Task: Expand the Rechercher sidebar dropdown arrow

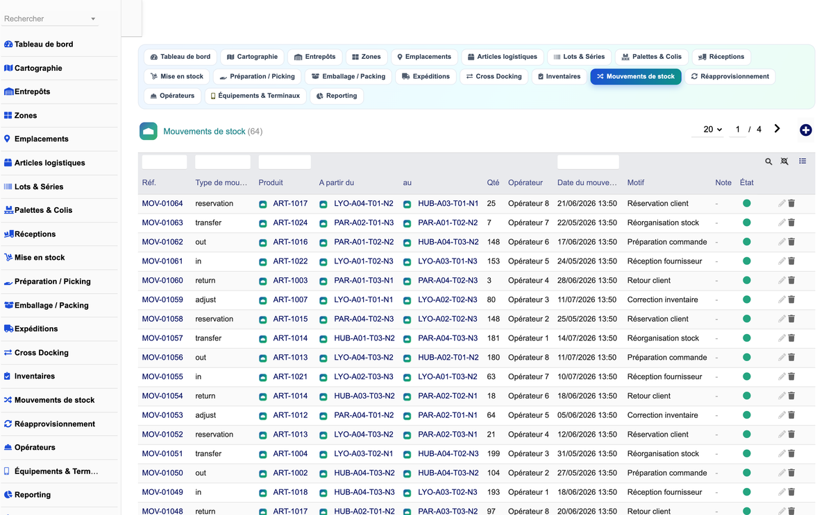Action: click(x=93, y=19)
